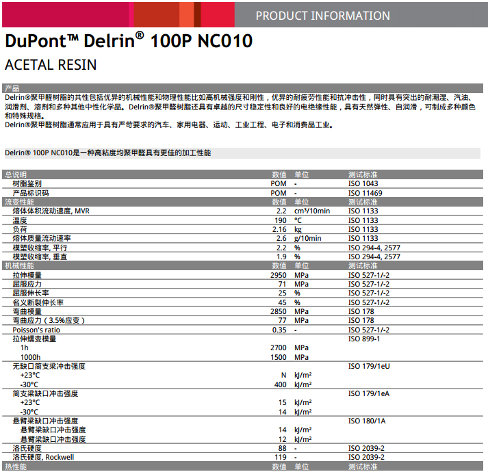Click the 45 value for 名义断裂伸长率
Screen dimensions: 488x472
[x=282, y=302]
